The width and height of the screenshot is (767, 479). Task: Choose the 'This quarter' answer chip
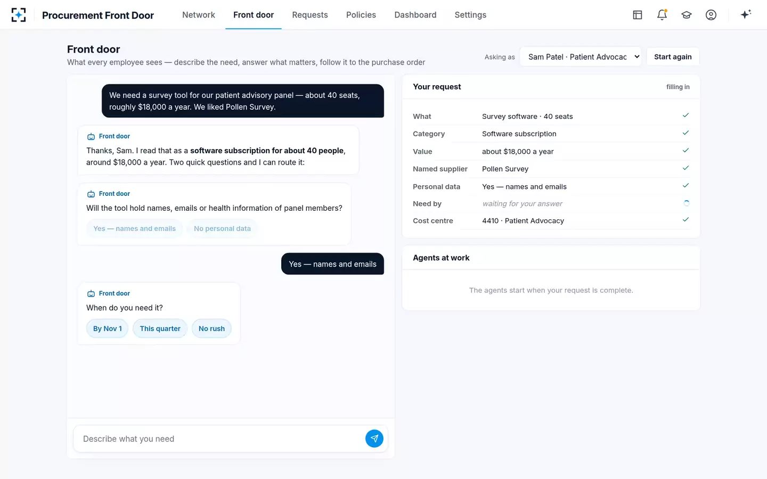point(160,329)
